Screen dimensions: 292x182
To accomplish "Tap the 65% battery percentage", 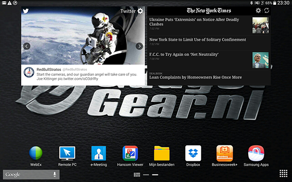I will 269,3.
